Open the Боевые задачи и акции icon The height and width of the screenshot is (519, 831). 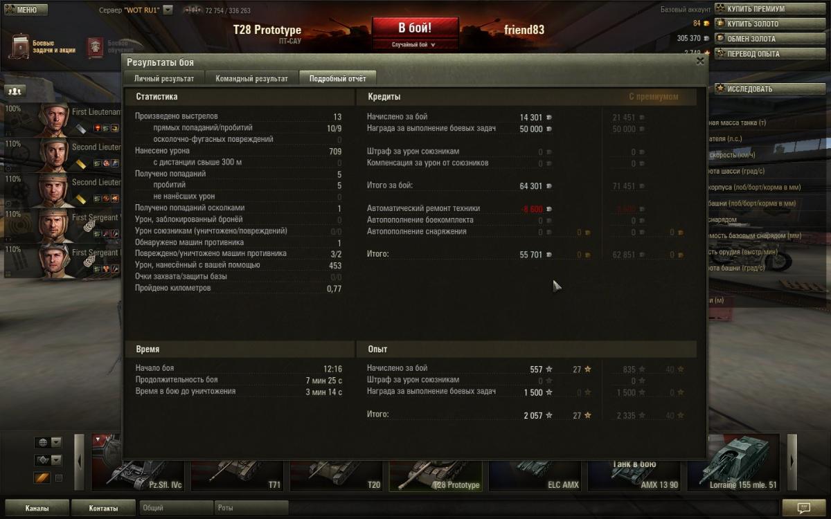pos(19,47)
